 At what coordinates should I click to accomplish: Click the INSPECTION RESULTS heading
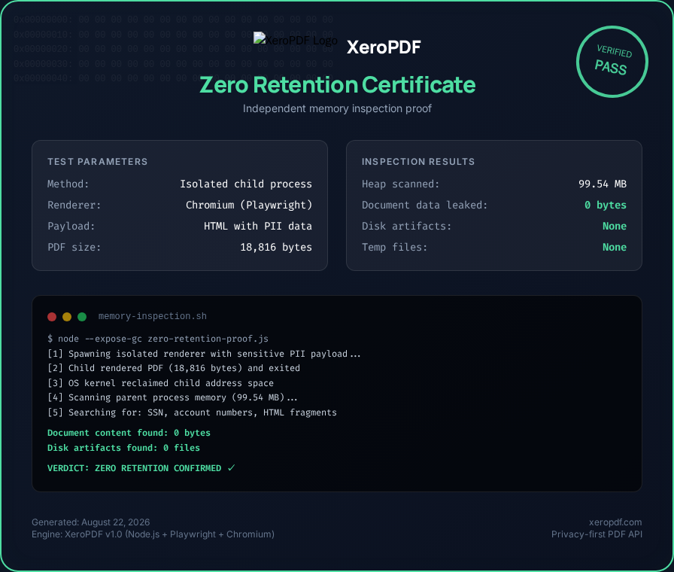(x=418, y=162)
